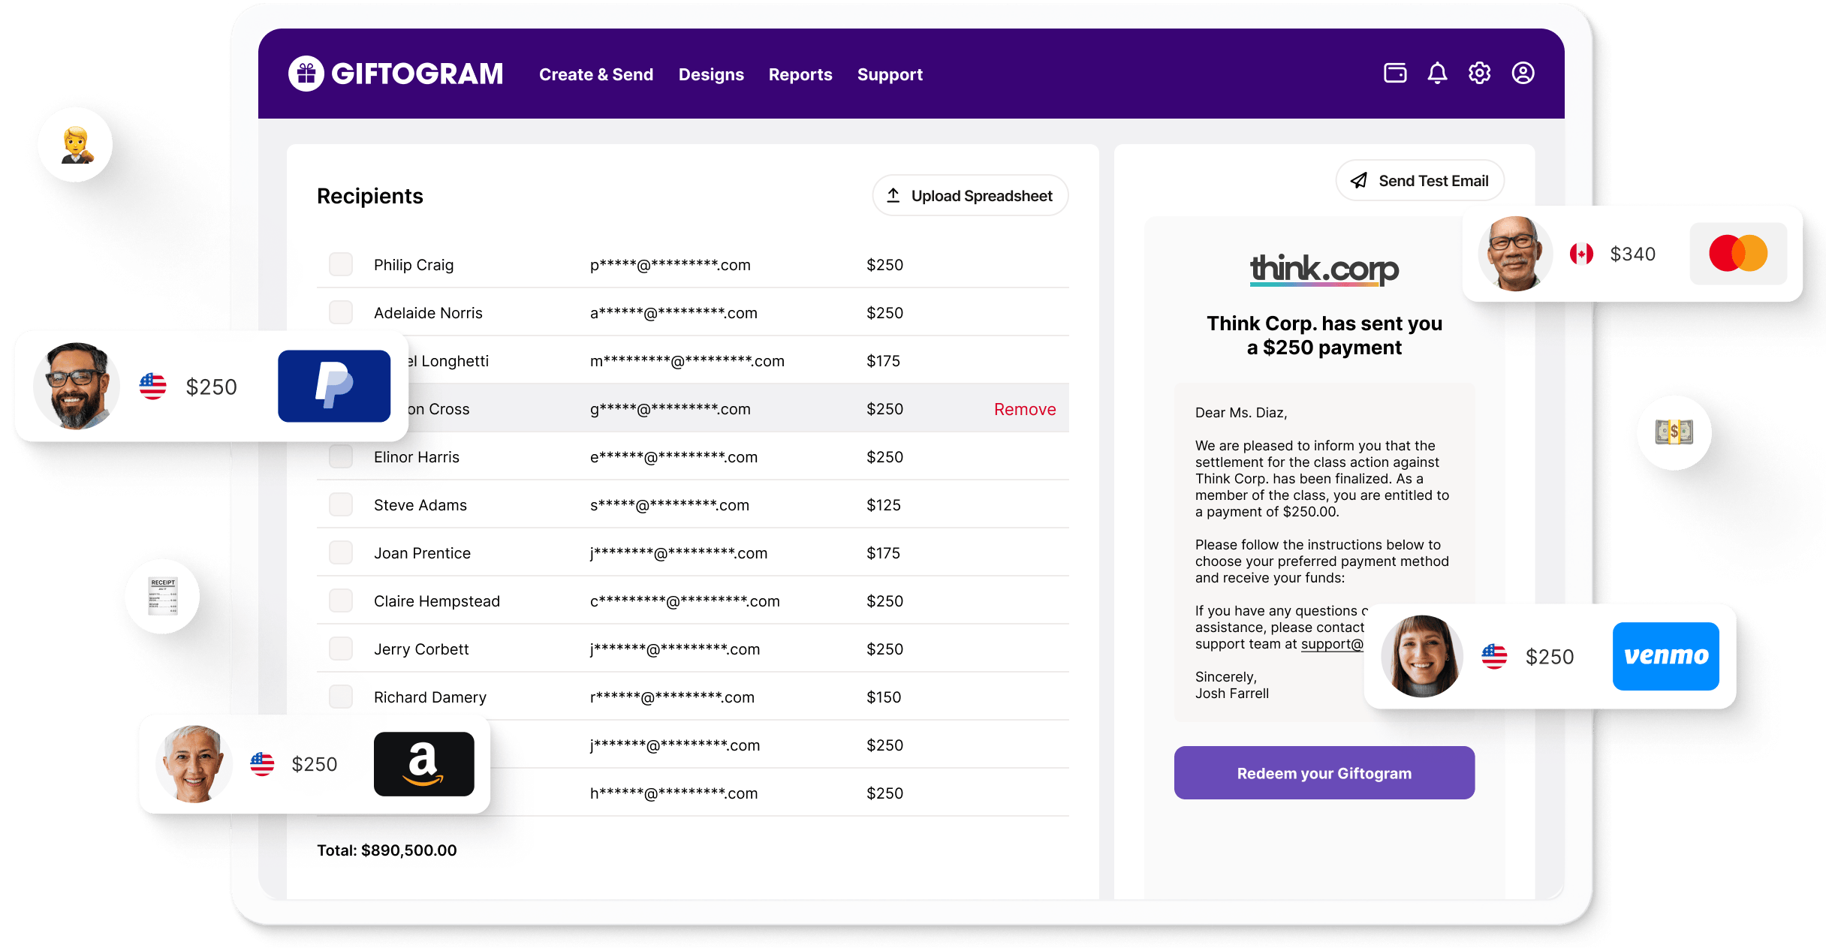Open the user account profile icon
This screenshot has height=948, width=1826.
point(1523,73)
